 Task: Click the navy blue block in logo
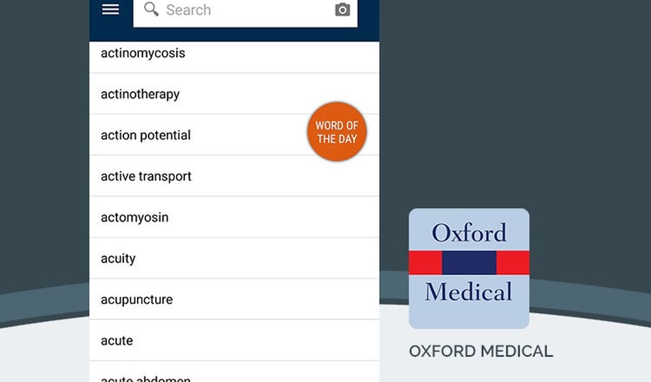469,263
